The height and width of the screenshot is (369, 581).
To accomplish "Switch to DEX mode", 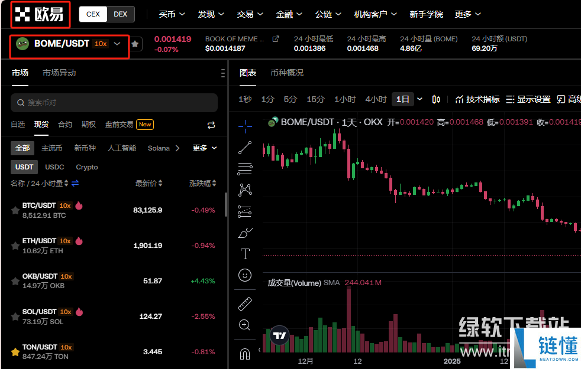I will pos(121,14).
